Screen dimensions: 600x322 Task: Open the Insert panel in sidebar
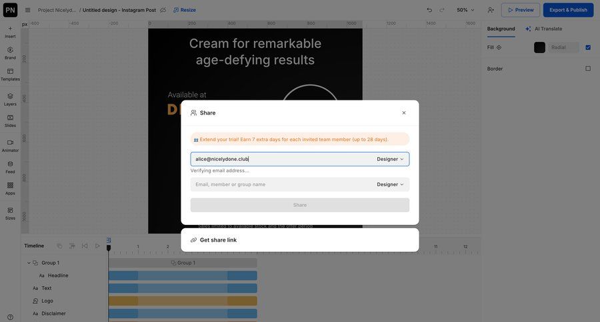click(10, 31)
